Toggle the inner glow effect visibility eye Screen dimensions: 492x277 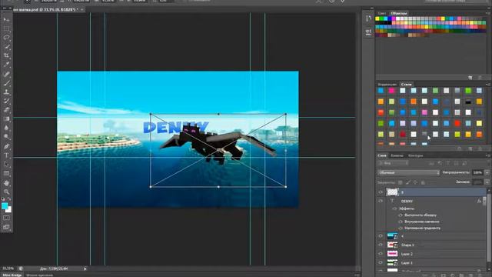click(401, 222)
